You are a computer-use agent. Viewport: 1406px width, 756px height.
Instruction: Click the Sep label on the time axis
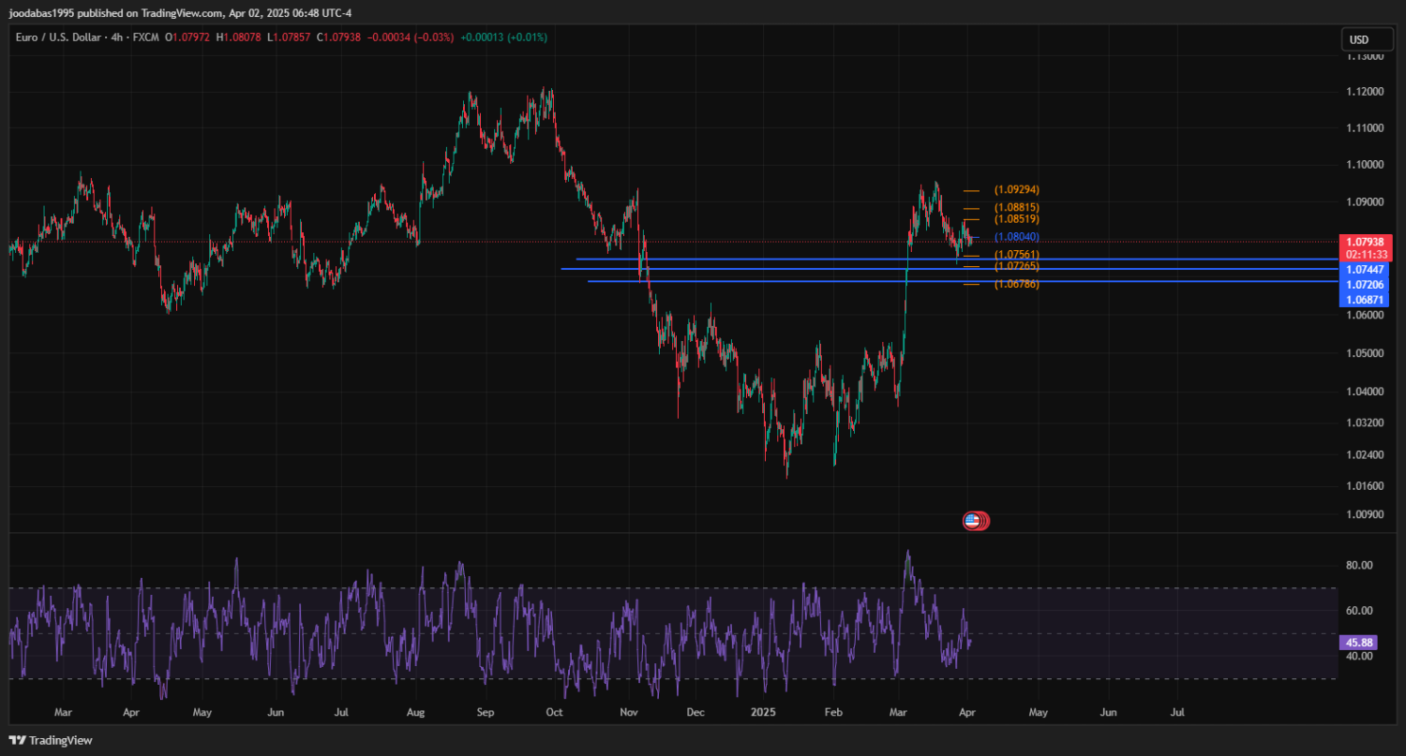(485, 712)
